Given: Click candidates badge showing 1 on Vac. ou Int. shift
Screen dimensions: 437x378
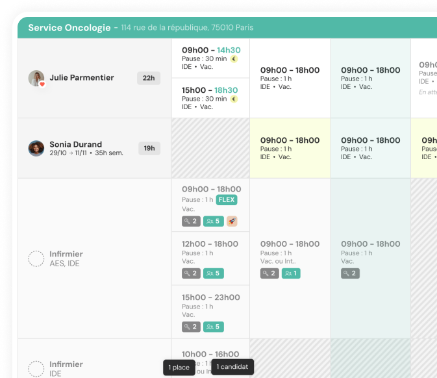Looking at the screenshot, I should 291,273.
